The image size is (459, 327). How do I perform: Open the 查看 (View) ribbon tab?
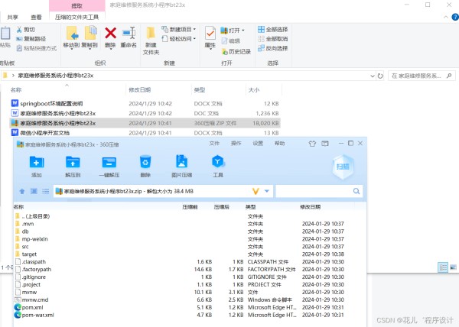click(x=36, y=18)
